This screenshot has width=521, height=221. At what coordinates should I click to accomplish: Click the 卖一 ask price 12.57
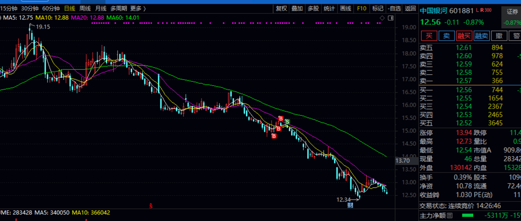click(x=464, y=80)
